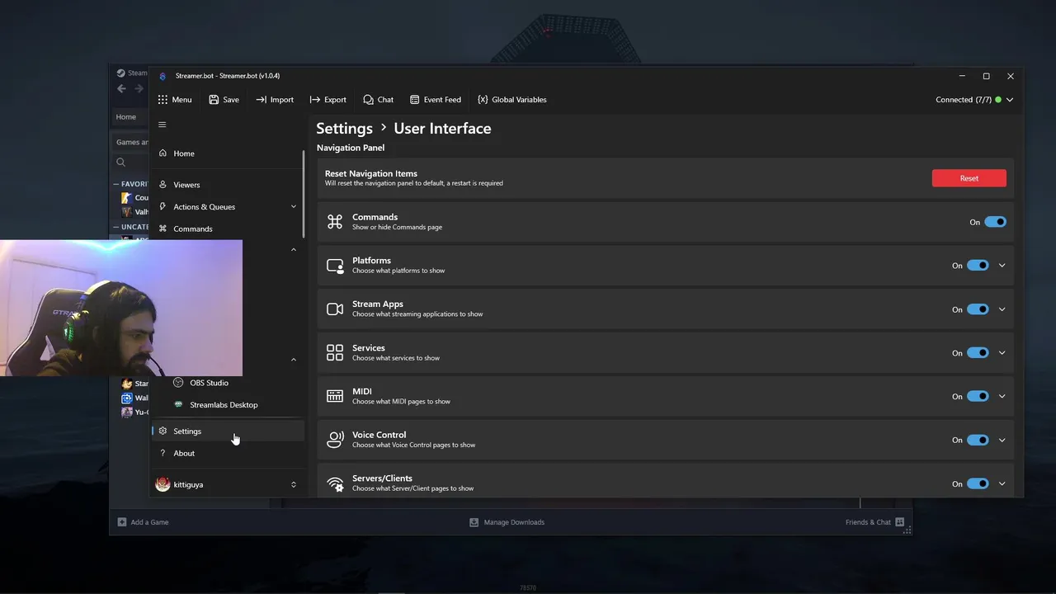Viewport: 1056px width, 594px height.
Task: Click the Home house icon in sidebar
Action: click(163, 153)
